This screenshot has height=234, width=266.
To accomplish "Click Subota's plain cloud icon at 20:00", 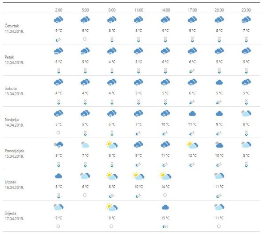I will 219,82.
